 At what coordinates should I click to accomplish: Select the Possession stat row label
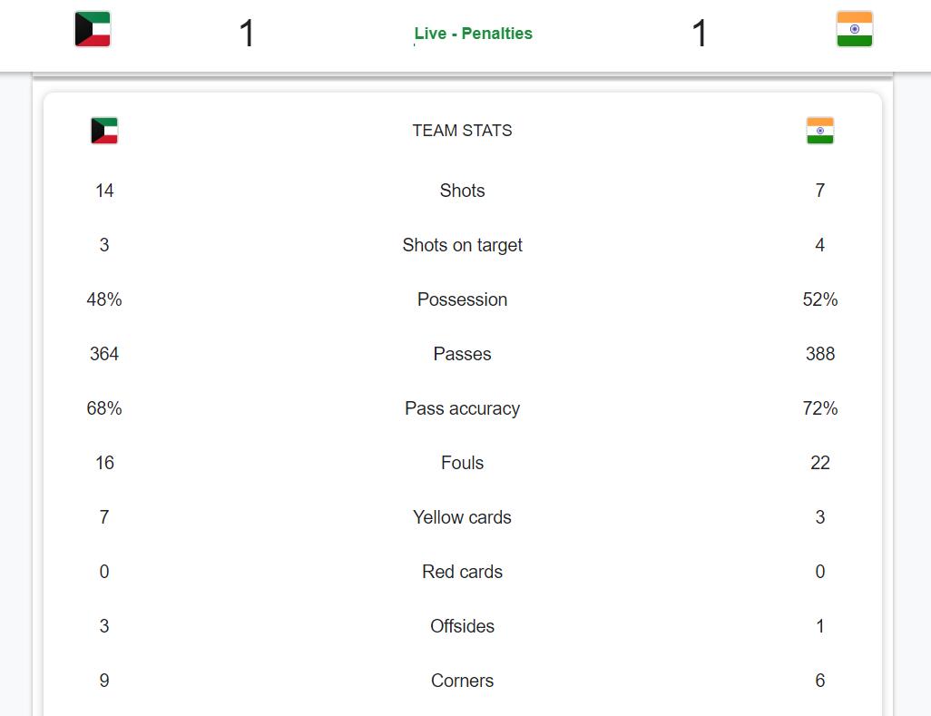pyautogui.click(x=462, y=299)
